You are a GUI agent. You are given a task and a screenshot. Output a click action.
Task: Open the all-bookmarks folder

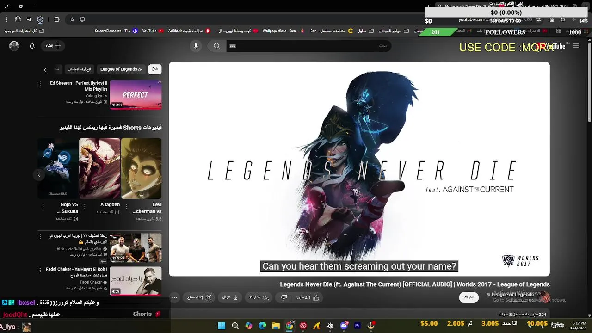pos(25,31)
